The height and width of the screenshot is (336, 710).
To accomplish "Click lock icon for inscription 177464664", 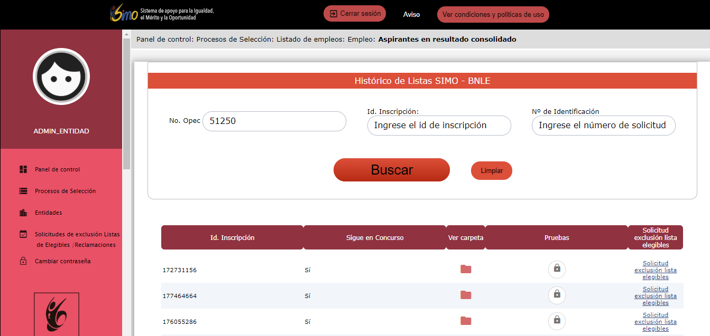I will click(x=557, y=295).
